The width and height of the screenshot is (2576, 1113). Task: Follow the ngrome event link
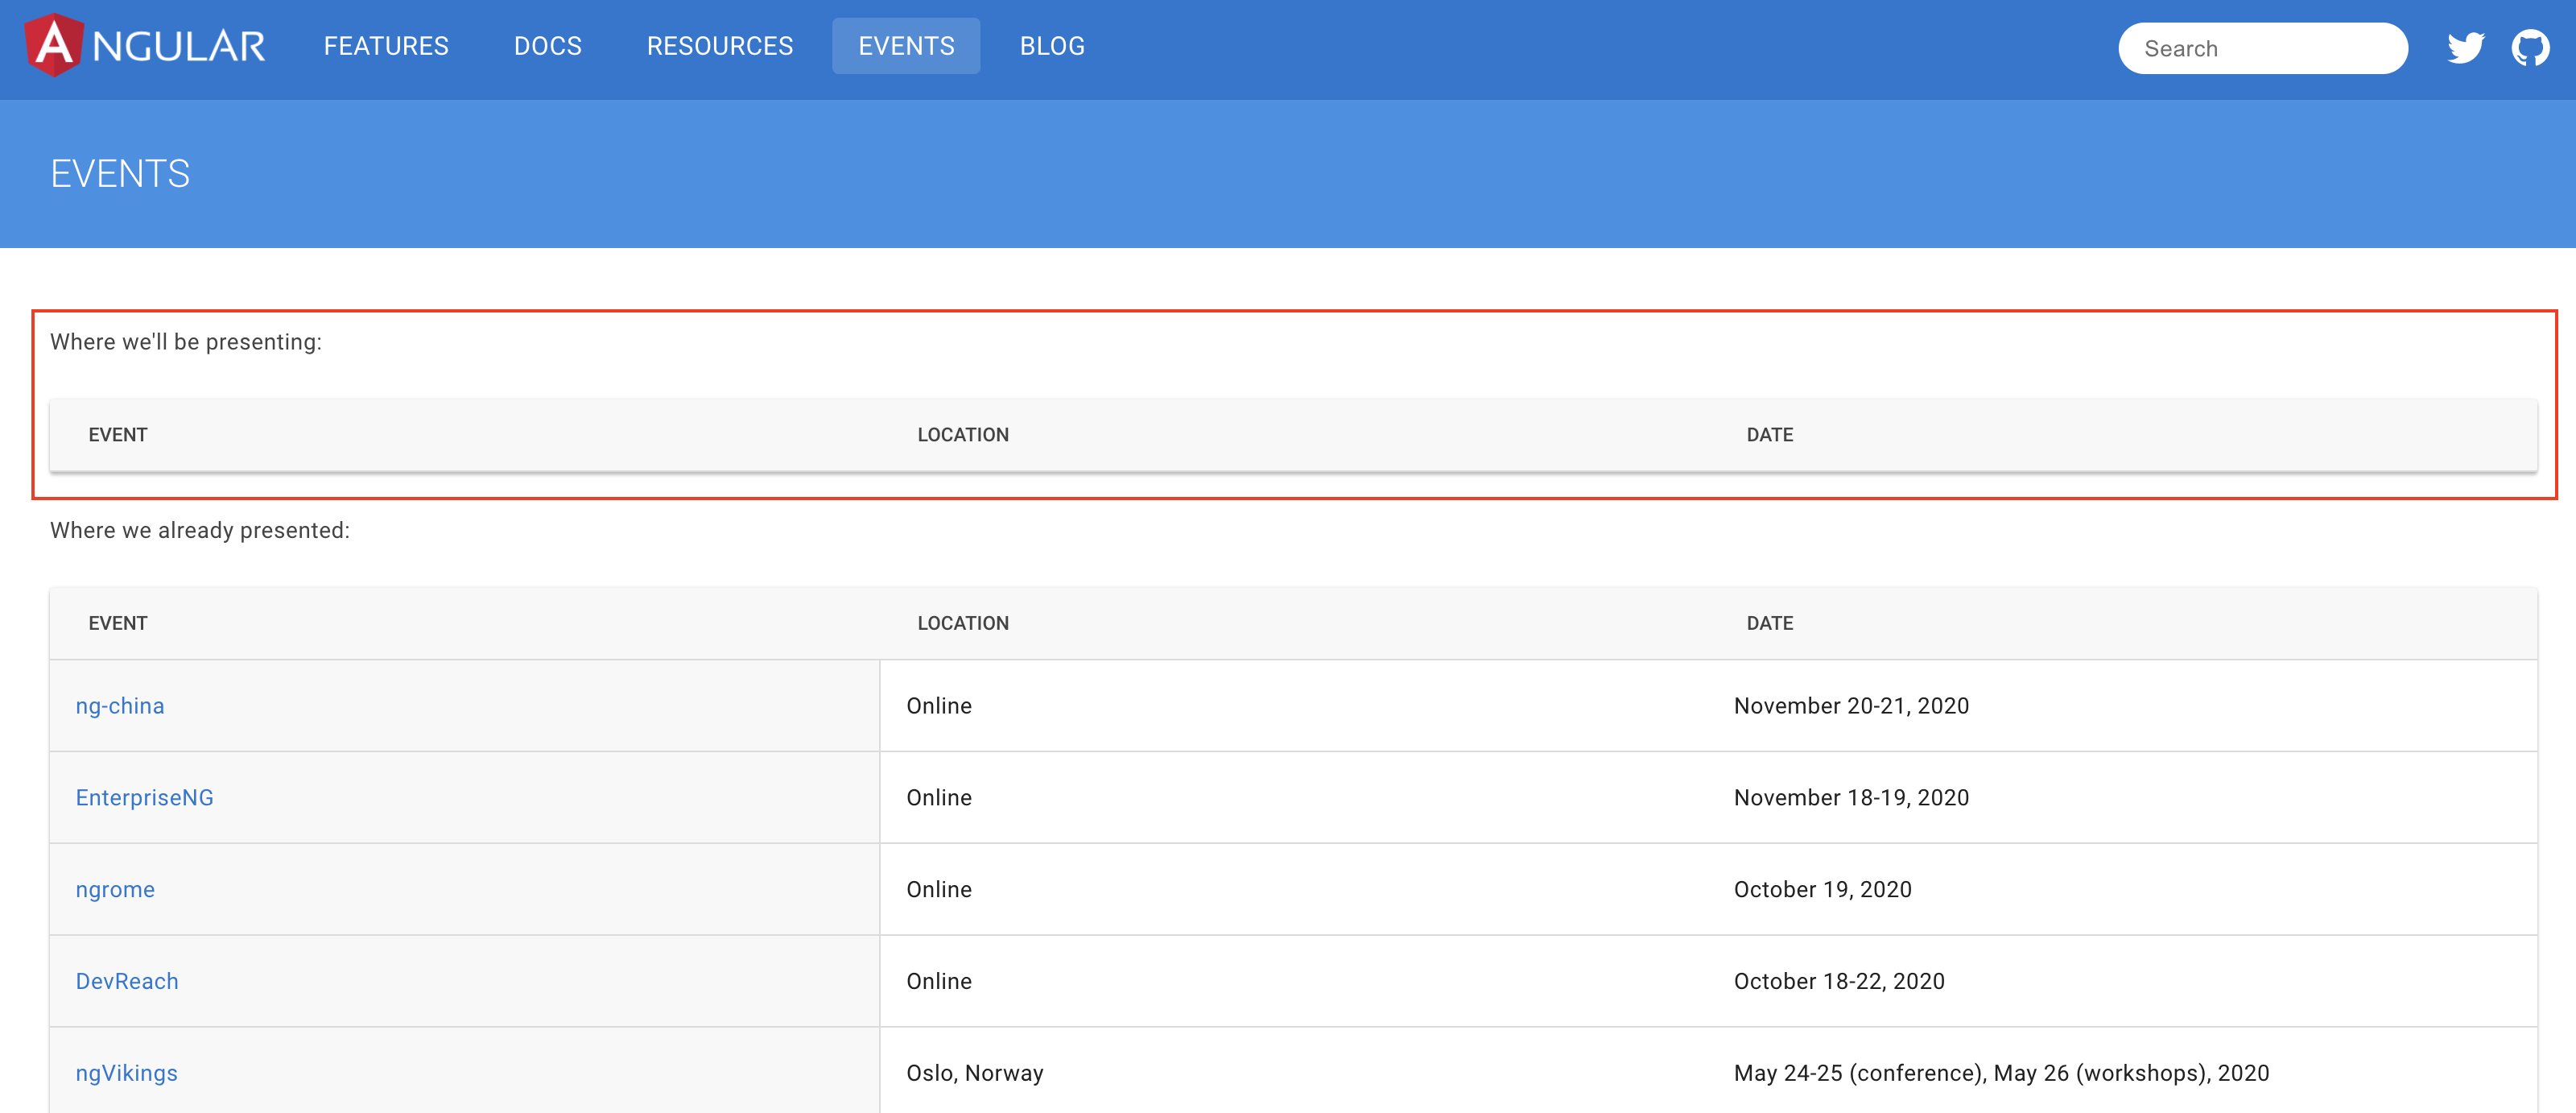pos(115,890)
